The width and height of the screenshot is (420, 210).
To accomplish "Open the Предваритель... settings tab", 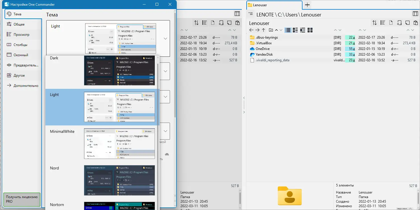I will 23,65.
